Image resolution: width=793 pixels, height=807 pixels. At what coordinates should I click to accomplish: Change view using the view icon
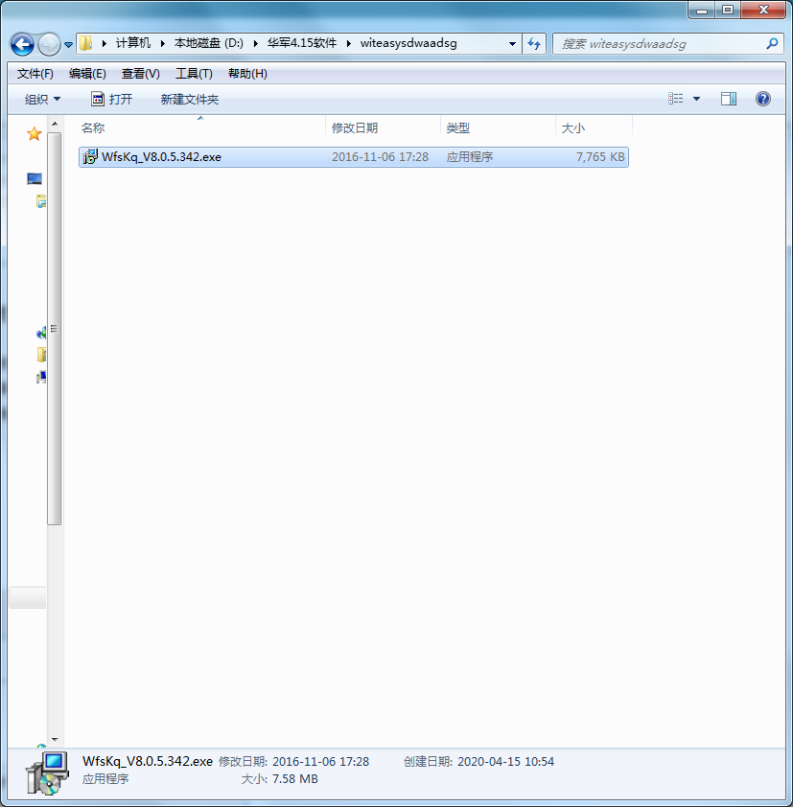pos(676,99)
